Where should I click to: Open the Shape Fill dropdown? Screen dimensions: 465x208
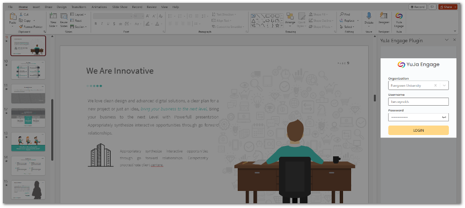tap(319, 14)
